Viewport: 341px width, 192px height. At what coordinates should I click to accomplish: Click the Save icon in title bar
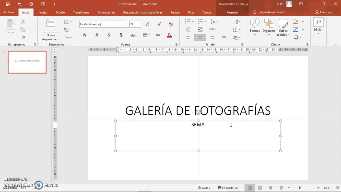point(7,4)
